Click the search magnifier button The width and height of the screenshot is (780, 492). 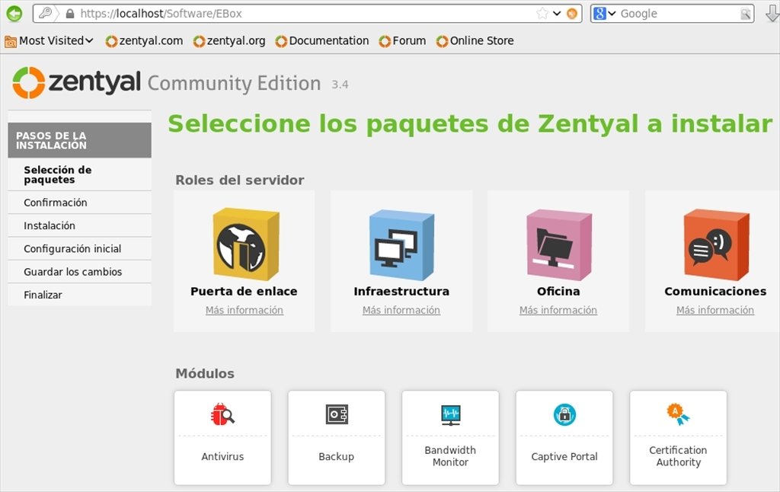click(x=745, y=14)
